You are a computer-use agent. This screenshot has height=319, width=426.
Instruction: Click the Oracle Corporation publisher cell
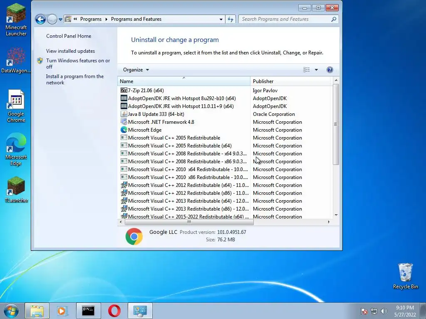click(x=274, y=114)
